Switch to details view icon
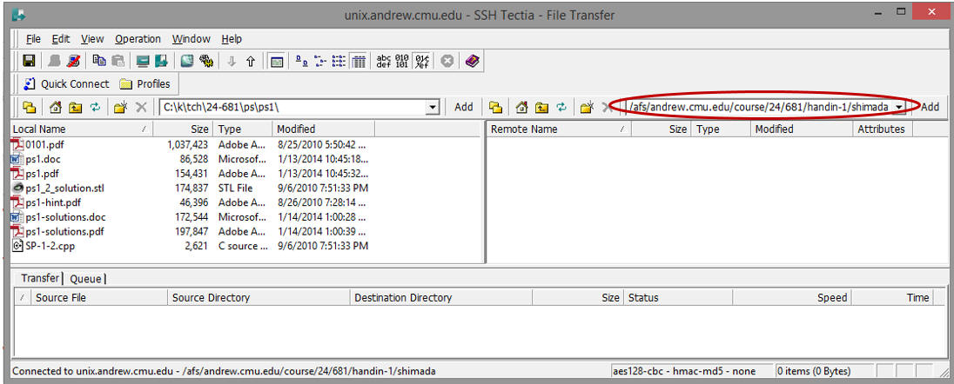Screen dimensions: 954x384 [x=359, y=62]
